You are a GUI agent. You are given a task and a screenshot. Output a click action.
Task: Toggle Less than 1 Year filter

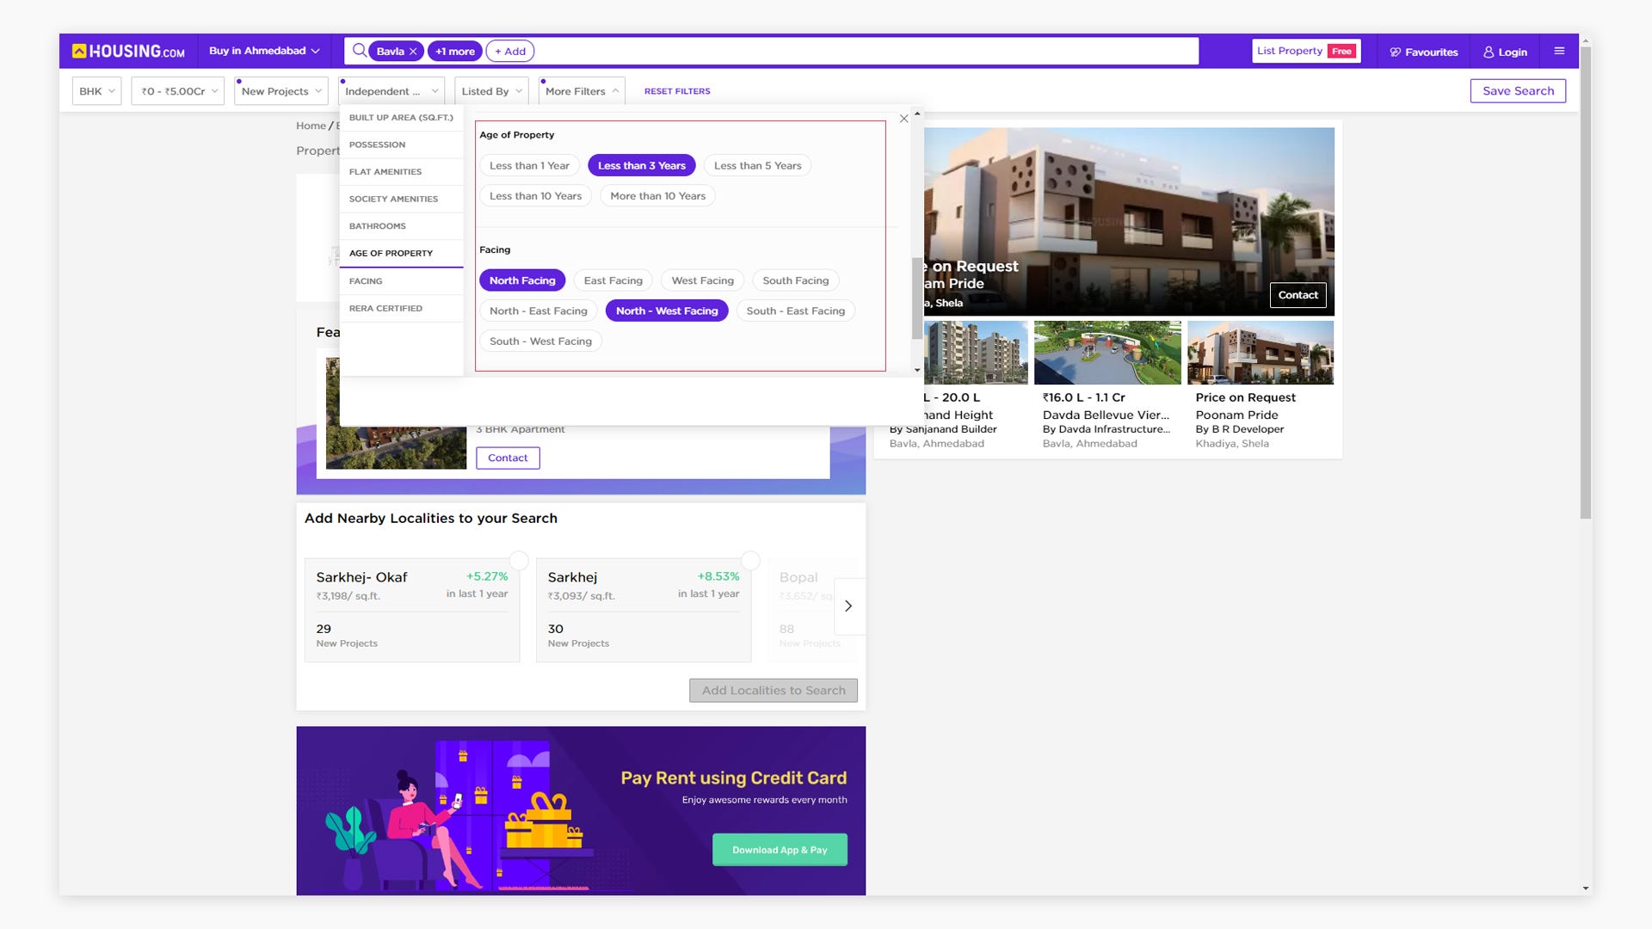(x=529, y=166)
